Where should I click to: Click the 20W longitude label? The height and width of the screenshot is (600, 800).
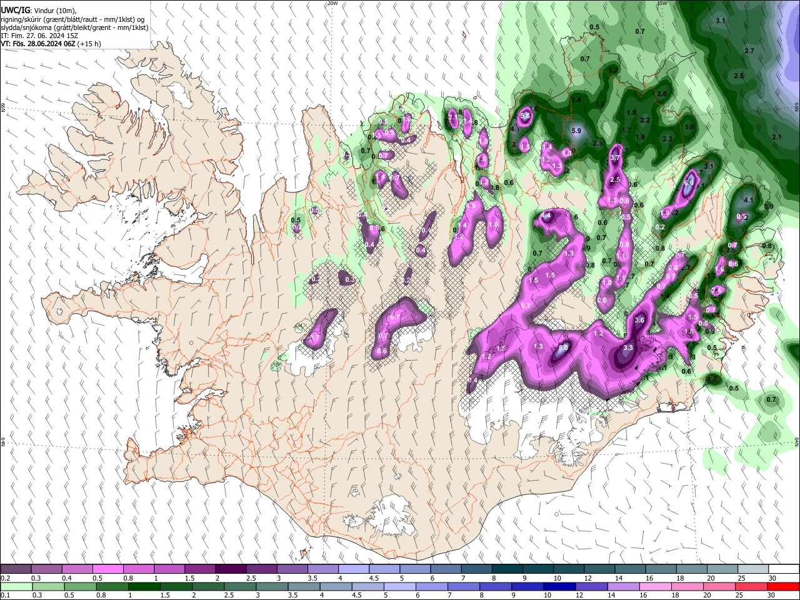coord(332,3)
